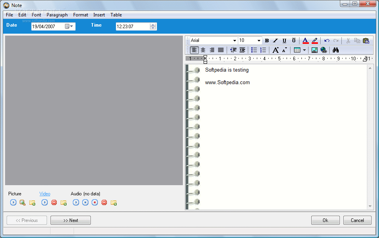Viewport: 379px width, 238px height.
Task: Stop the audio playback
Action: tap(85, 202)
